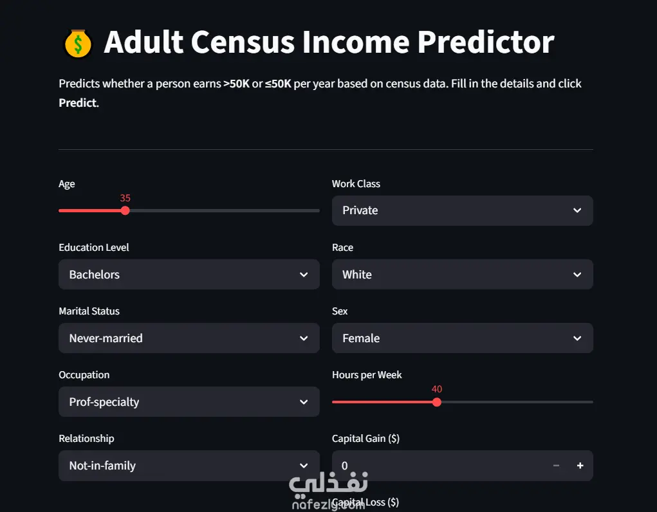
Task: Expand the Education Level dropdown
Action: coord(189,275)
